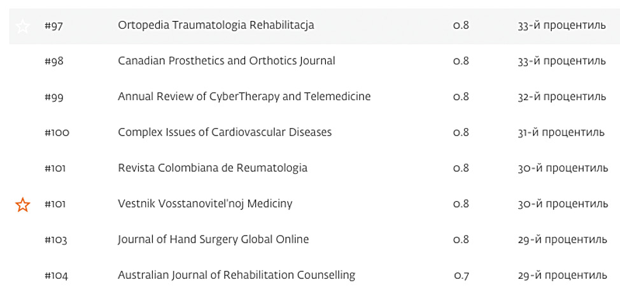Click the 31-й процентиль value
620x298 pixels.
coord(561,132)
